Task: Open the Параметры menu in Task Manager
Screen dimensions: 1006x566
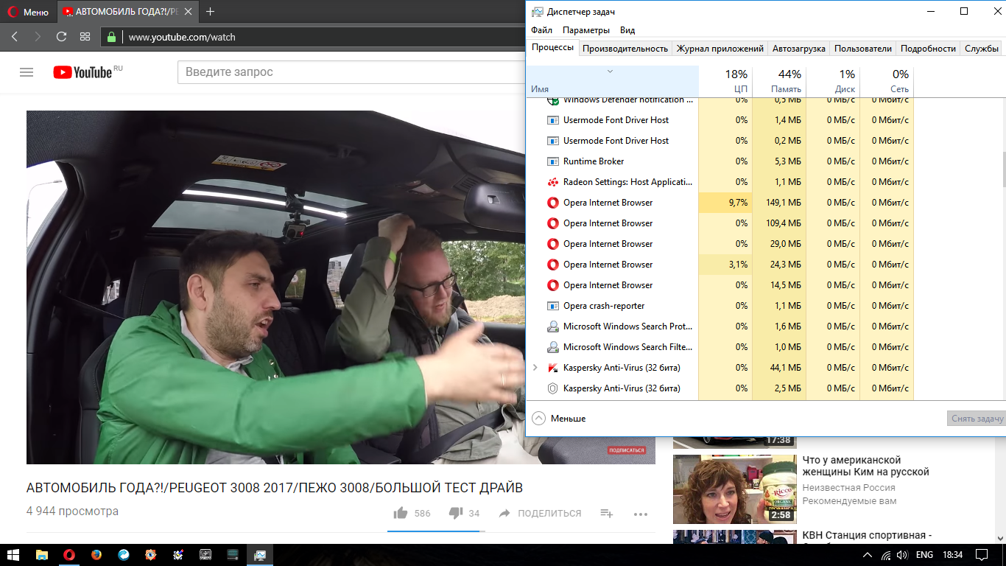Action: [585, 30]
